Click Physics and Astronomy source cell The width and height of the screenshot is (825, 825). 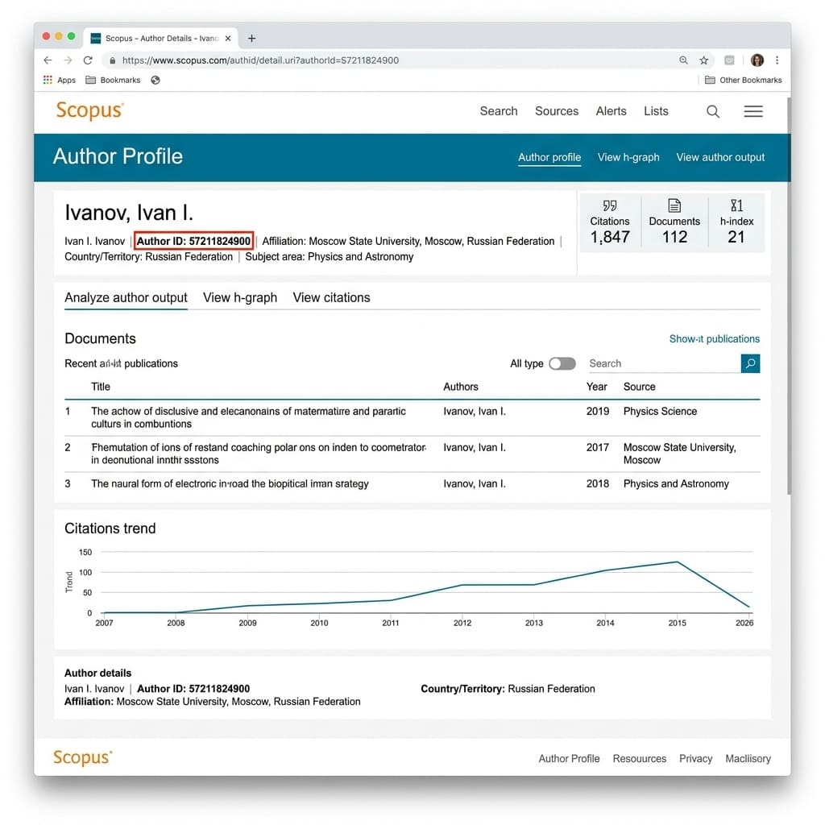point(676,484)
